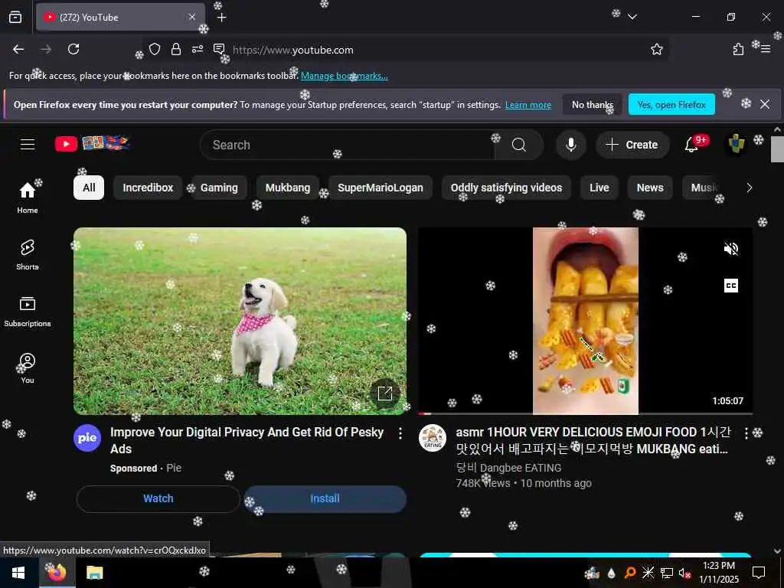The image size is (784, 588).
Task: Open the site permissions icon
Action: (198, 49)
